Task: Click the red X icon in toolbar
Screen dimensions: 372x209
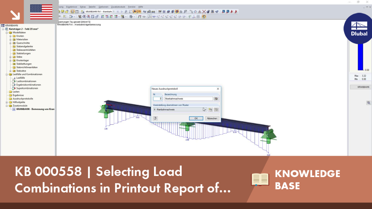Action: tap(204, 12)
